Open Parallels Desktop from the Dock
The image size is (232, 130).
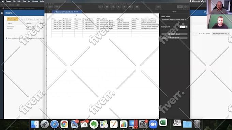[x=133, y=124]
